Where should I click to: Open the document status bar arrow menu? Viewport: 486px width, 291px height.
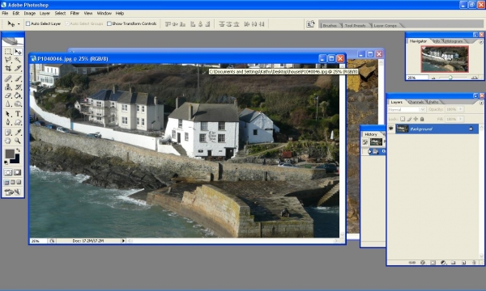(x=123, y=241)
